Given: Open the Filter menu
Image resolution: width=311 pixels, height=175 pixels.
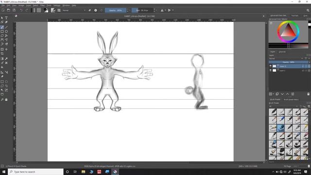Looking at the screenshot, I should point(42,5).
